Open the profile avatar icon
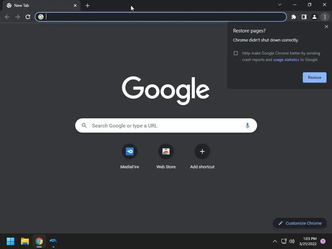Image resolution: width=332 pixels, height=249 pixels. pyautogui.click(x=314, y=17)
